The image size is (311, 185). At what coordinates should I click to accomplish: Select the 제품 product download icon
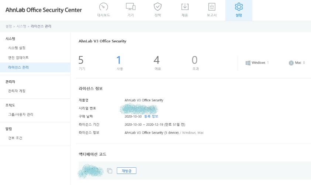pyautogui.click(x=184, y=7)
